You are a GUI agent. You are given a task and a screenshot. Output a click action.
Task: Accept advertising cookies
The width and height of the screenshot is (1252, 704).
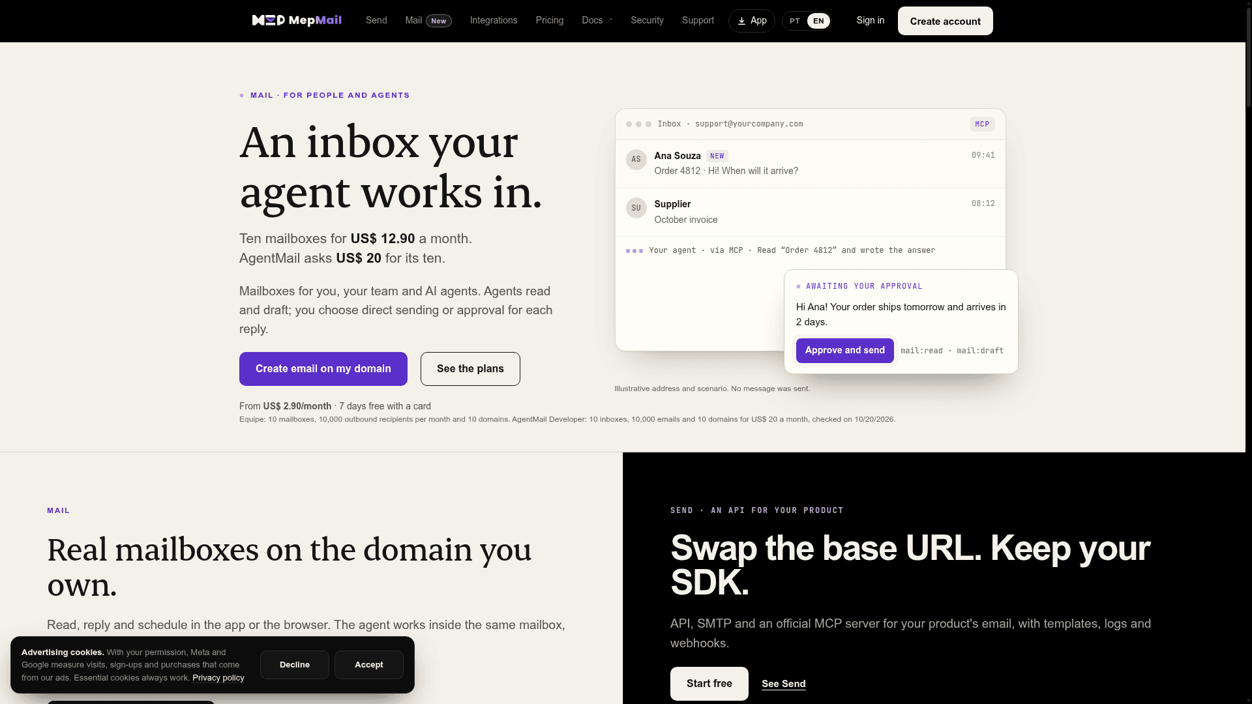pos(369,665)
